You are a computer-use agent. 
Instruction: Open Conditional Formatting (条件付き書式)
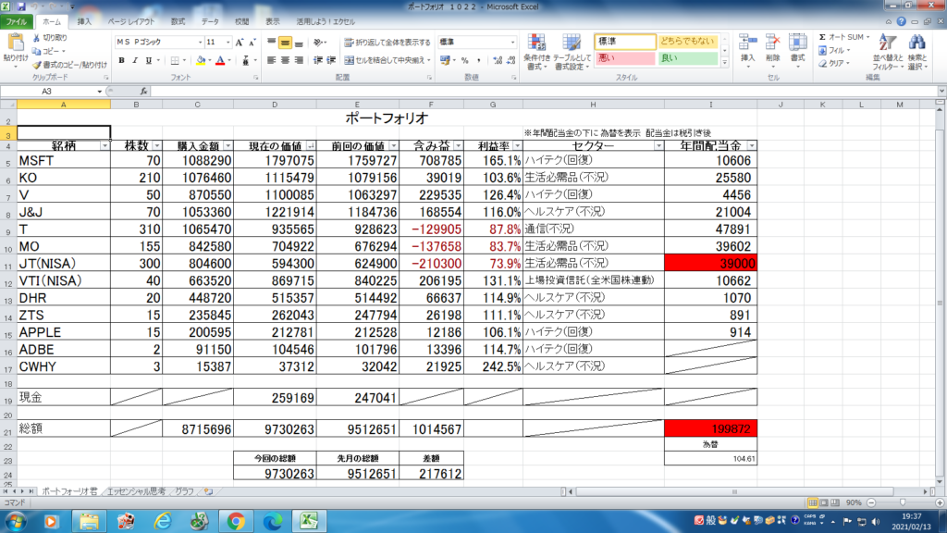(537, 52)
